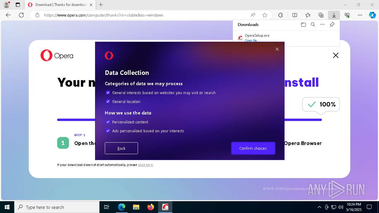Search downloads with magnifier icon
379x213 pixels.
pos(313,25)
